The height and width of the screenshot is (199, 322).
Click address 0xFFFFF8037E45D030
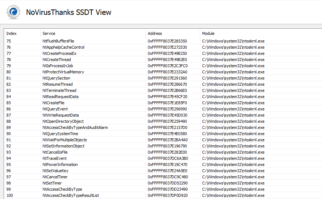point(168,115)
